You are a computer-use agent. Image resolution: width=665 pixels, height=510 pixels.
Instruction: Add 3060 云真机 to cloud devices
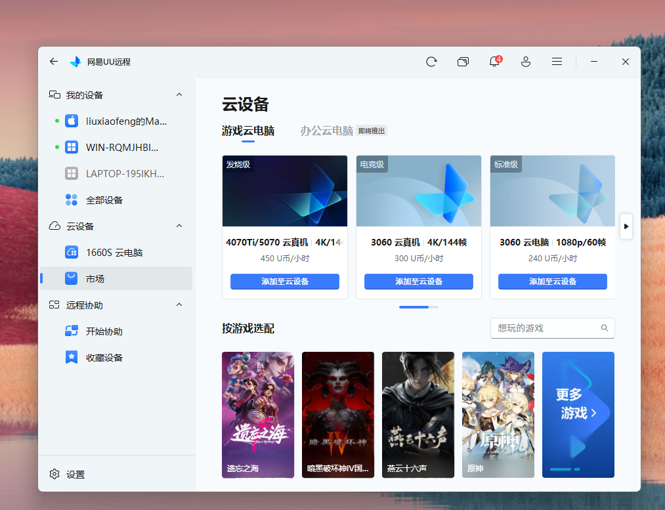click(419, 282)
